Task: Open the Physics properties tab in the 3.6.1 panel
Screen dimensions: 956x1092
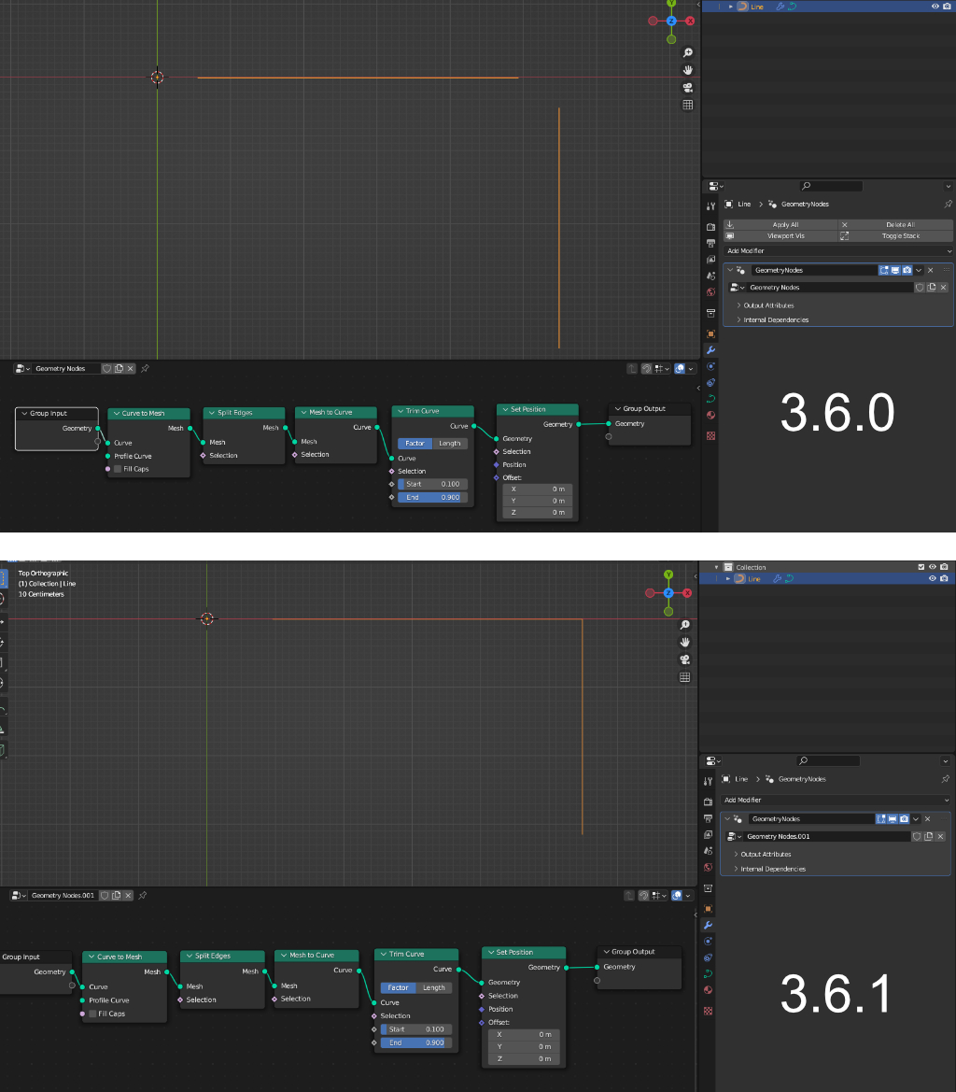Action: coord(708,958)
